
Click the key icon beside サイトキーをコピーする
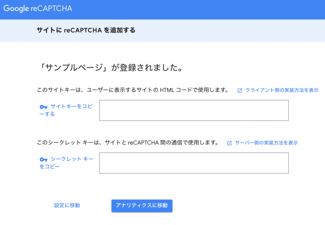click(x=43, y=107)
